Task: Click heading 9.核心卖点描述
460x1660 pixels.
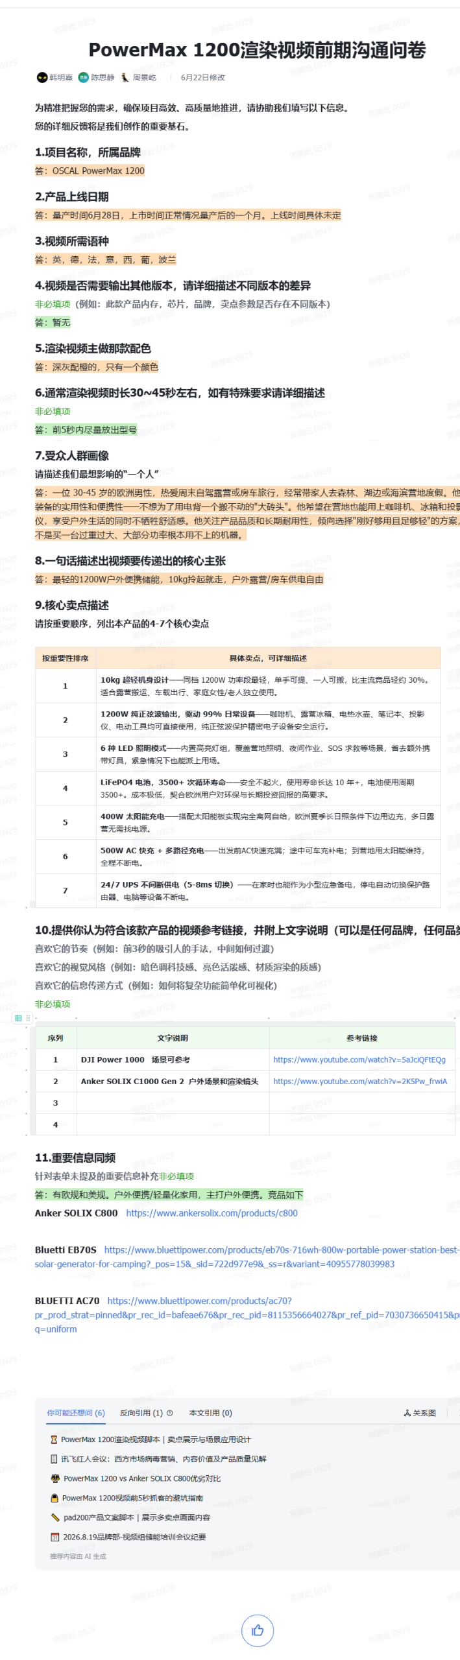Action: tap(71, 605)
